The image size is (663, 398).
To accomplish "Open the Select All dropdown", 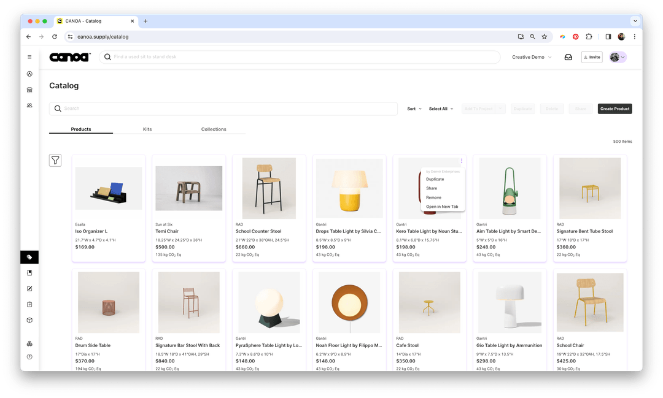I will tap(441, 109).
